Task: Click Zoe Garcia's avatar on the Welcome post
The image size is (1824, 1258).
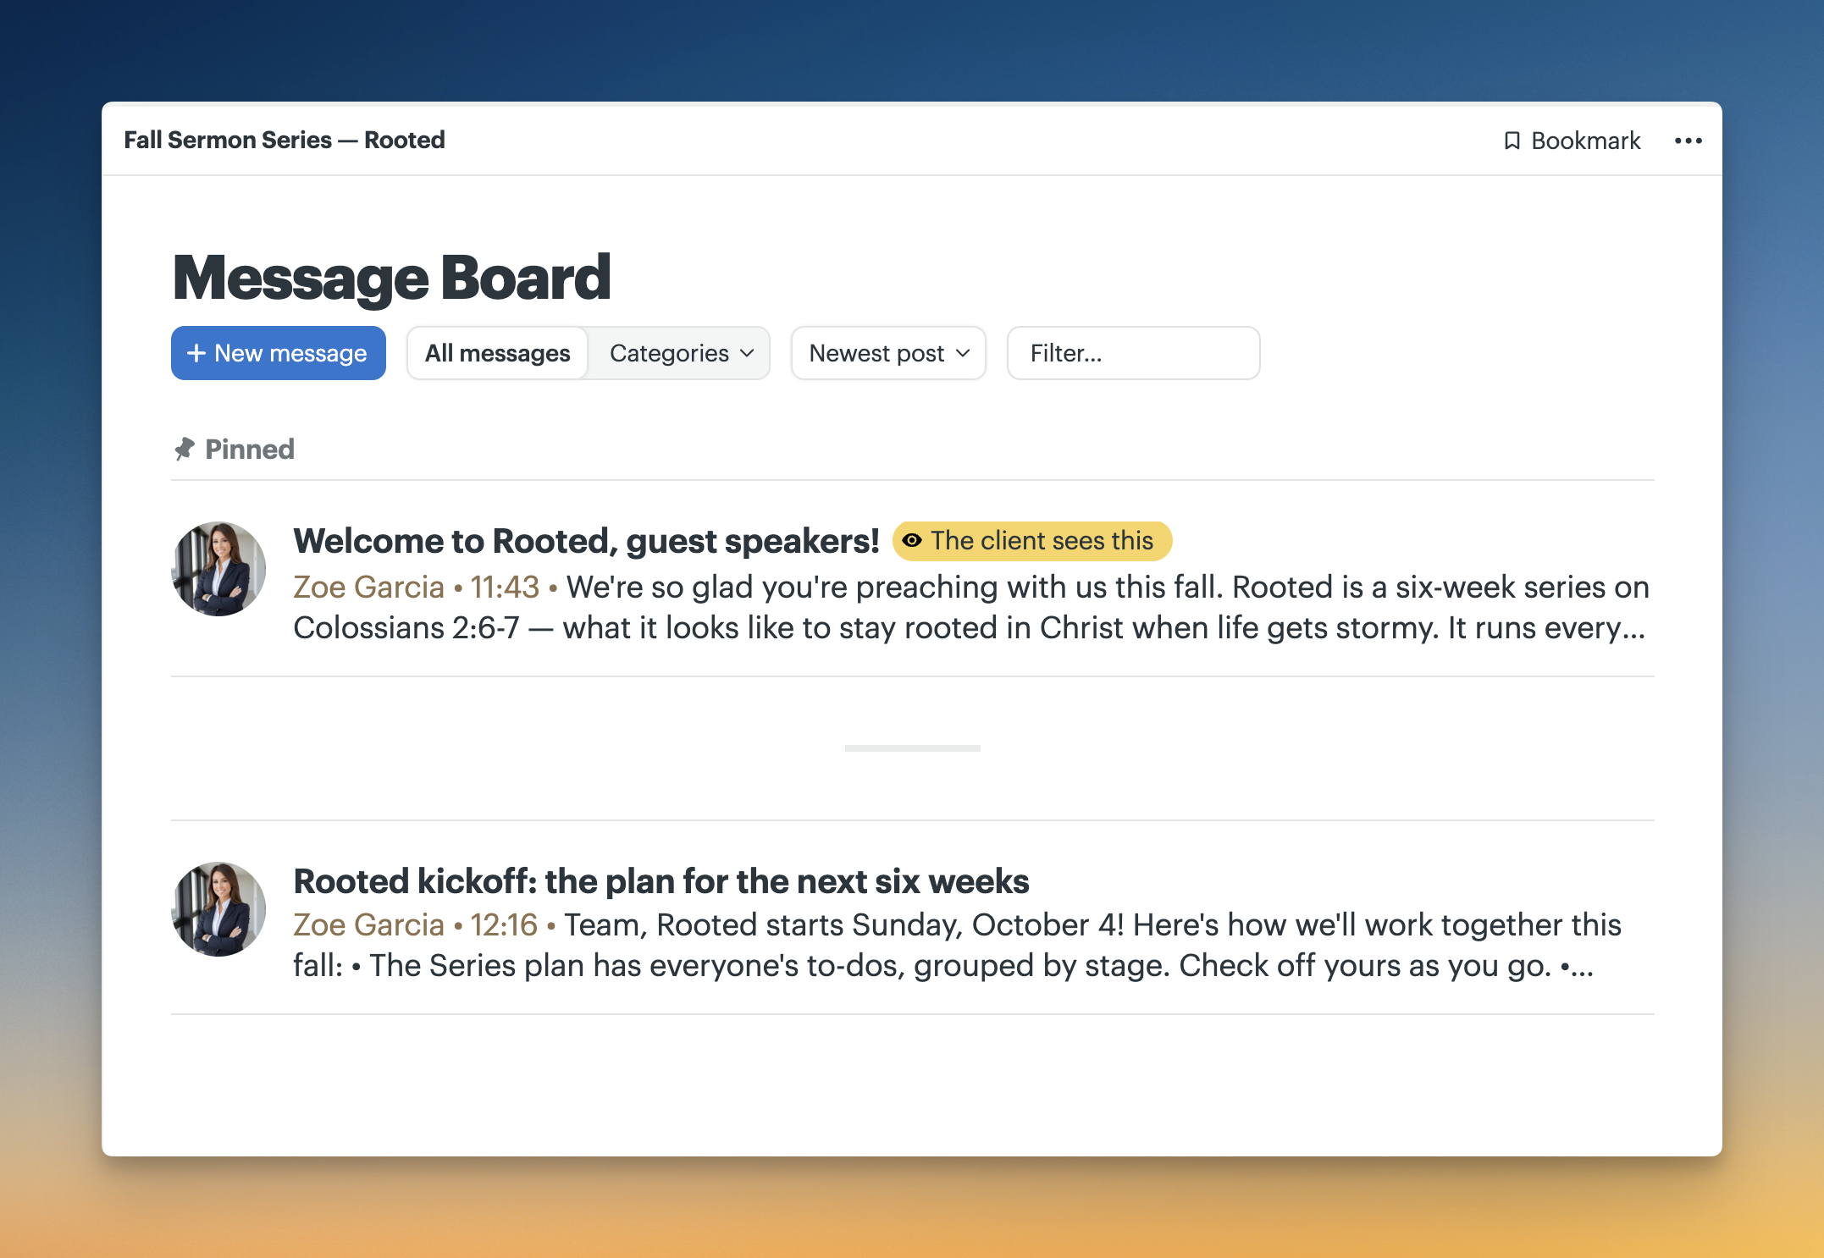Action: tap(218, 569)
